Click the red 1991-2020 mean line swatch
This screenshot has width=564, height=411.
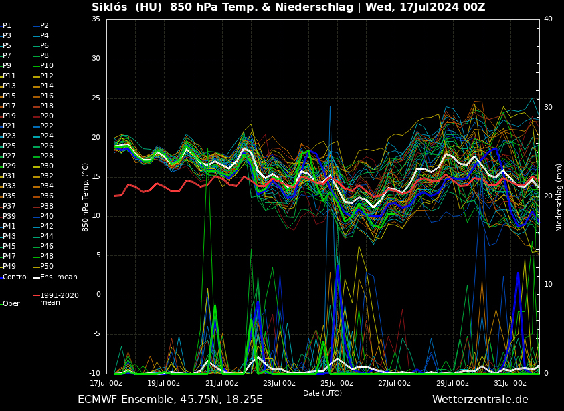[x=36, y=295]
